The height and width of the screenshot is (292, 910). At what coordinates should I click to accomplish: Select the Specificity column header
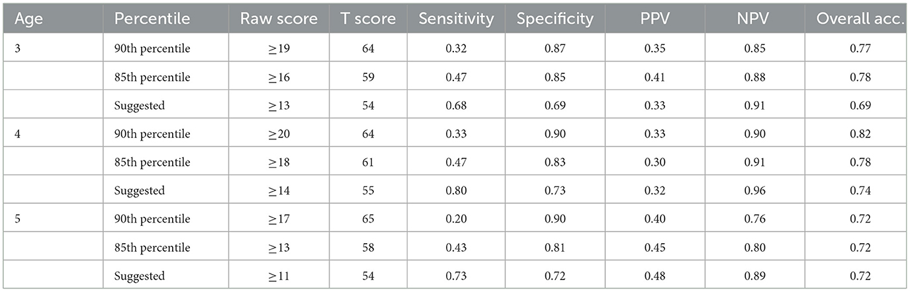point(555,19)
